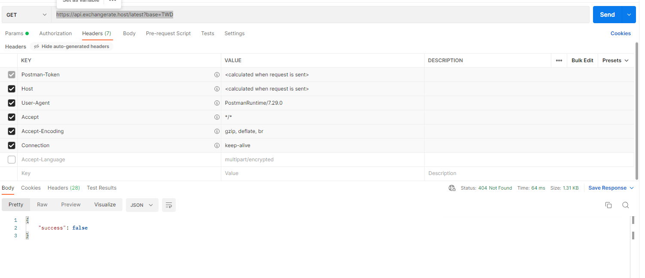645x278 pixels.
Task: Open the JSON format dropdown
Action: click(142, 205)
